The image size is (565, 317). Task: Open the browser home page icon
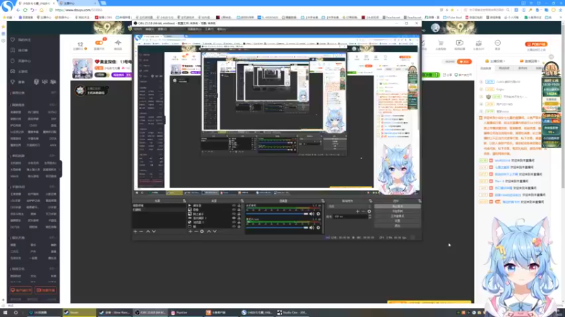42,10
